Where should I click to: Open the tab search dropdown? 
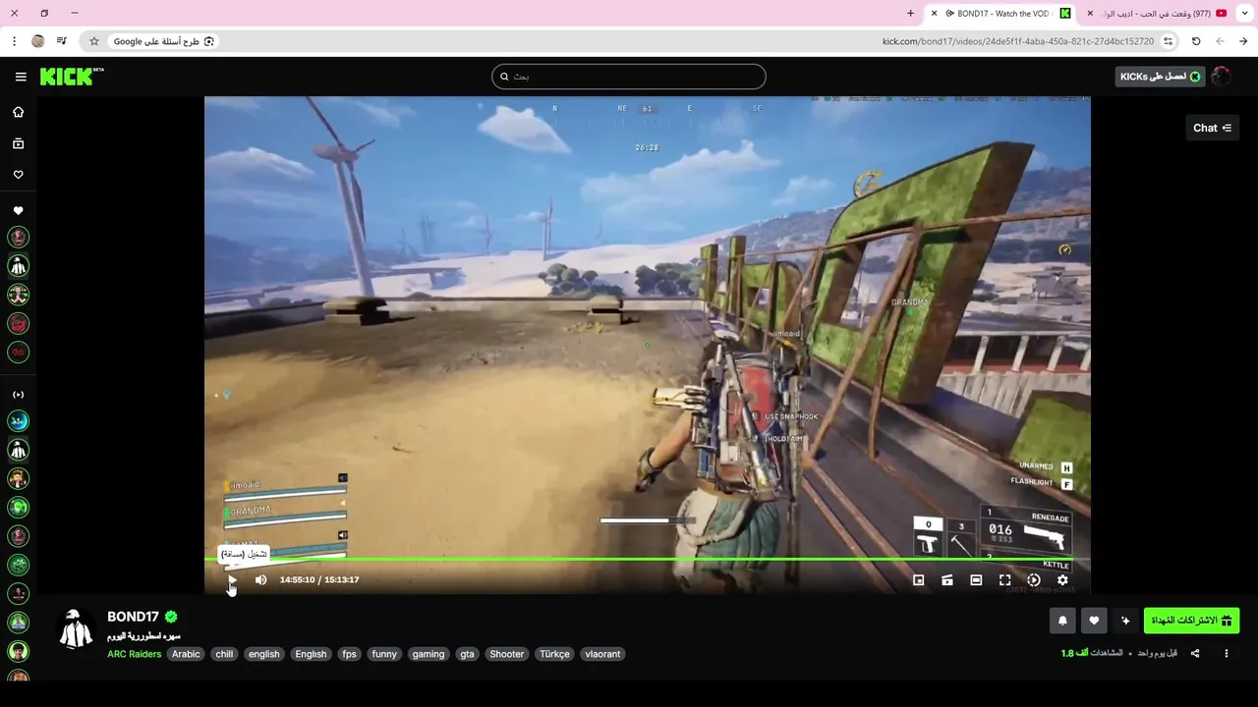1244,14
